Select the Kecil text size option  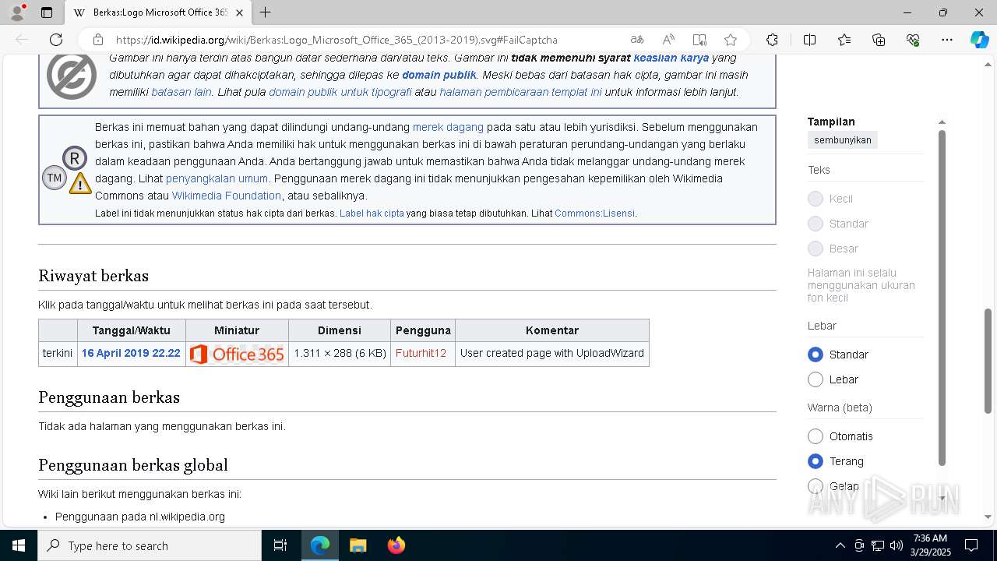816,199
